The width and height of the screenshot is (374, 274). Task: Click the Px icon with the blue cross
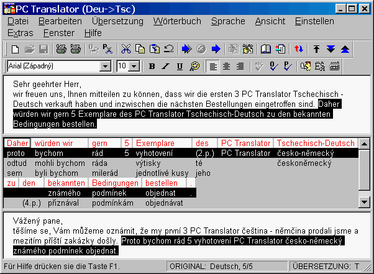(x=107, y=49)
